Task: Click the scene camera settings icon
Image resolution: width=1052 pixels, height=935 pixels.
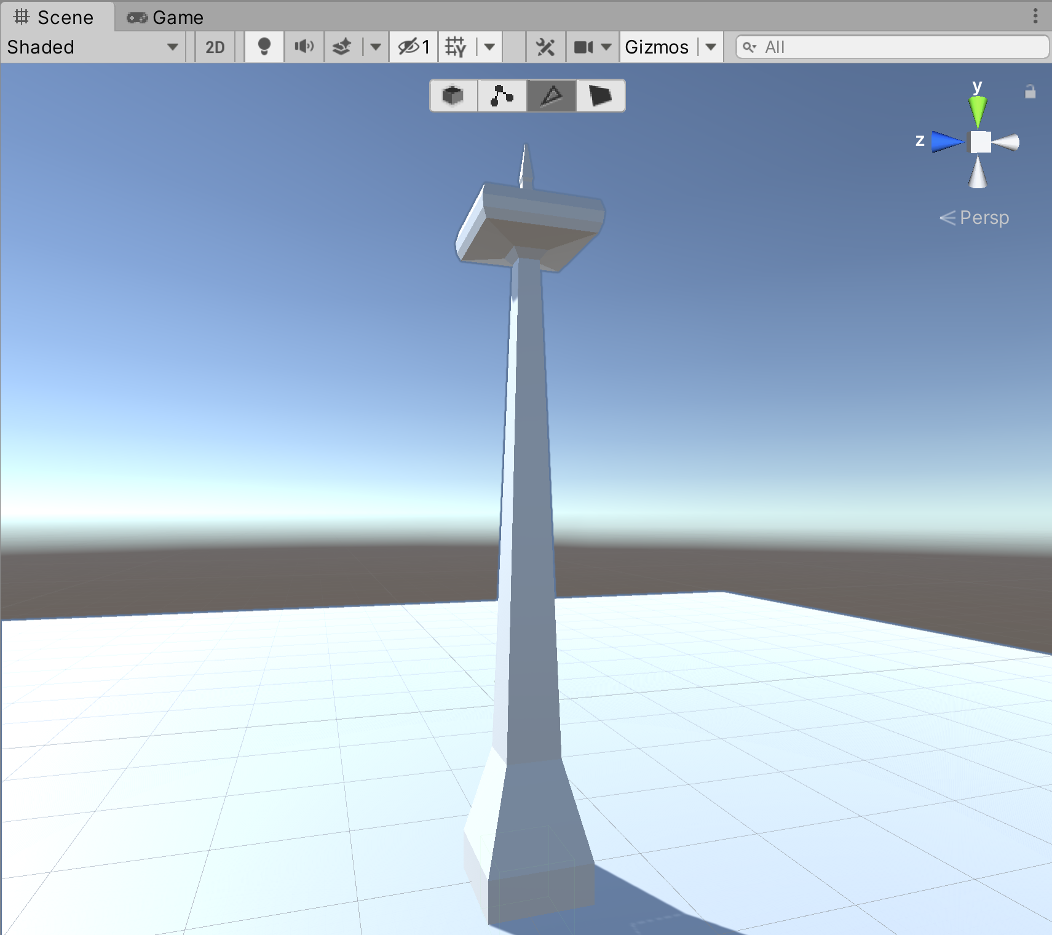Action: point(583,47)
